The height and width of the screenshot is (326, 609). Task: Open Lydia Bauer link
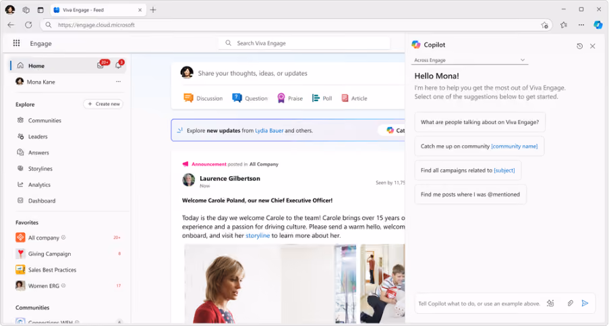269,130
